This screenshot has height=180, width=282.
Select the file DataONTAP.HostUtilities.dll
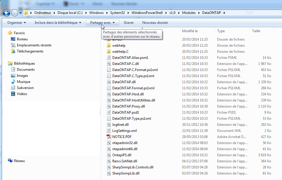(134, 100)
